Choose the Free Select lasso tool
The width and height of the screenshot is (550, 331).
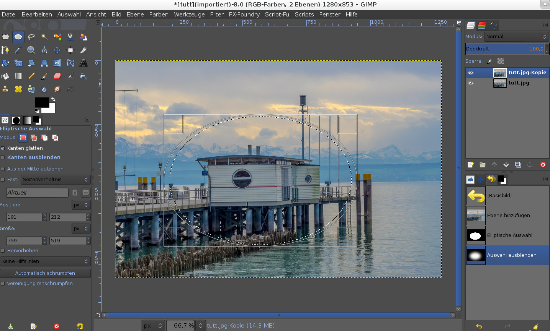pos(31,37)
